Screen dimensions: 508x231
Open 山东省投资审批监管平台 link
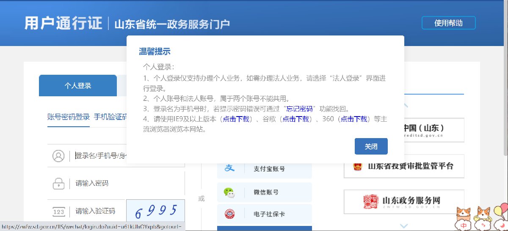(404, 166)
